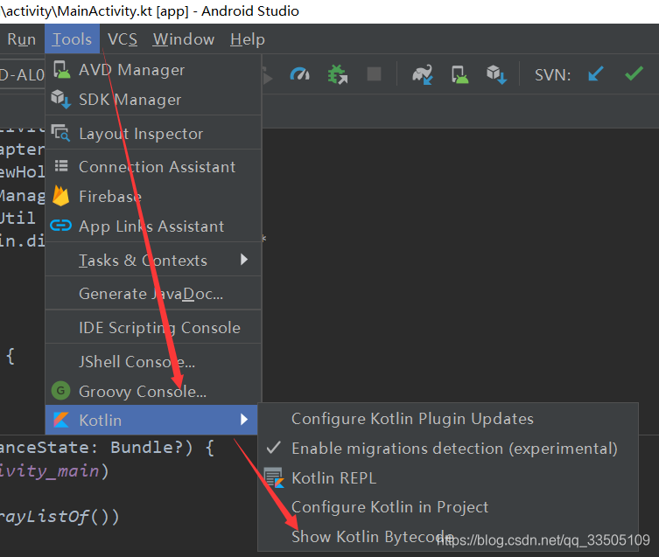Launch Layout Inspector menu entry
Screen dimensions: 659x557
coord(153,134)
